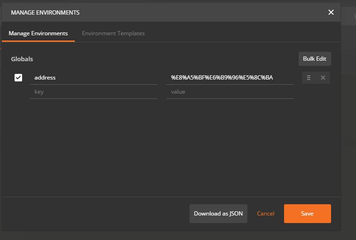Click the empty area below variable rows
356x240 pixels.
(x=170, y=148)
